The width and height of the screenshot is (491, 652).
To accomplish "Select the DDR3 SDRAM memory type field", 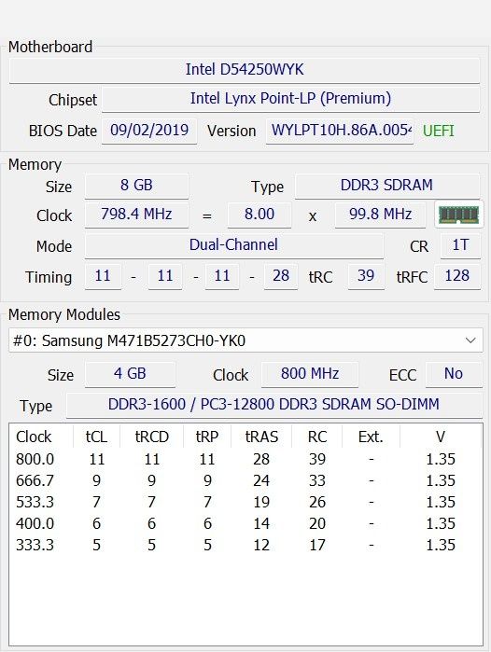I will pyautogui.click(x=387, y=186).
